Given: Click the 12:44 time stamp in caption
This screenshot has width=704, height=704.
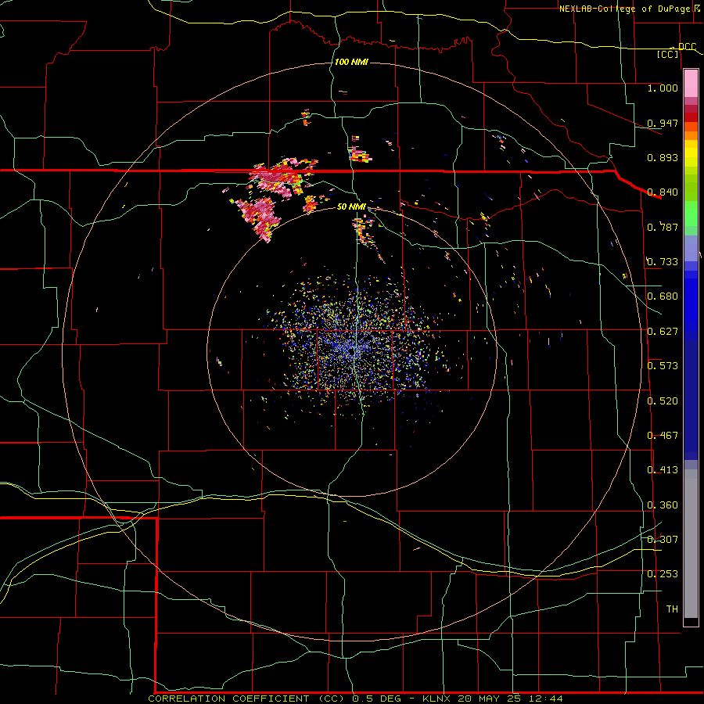Looking at the screenshot, I should 545,699.
